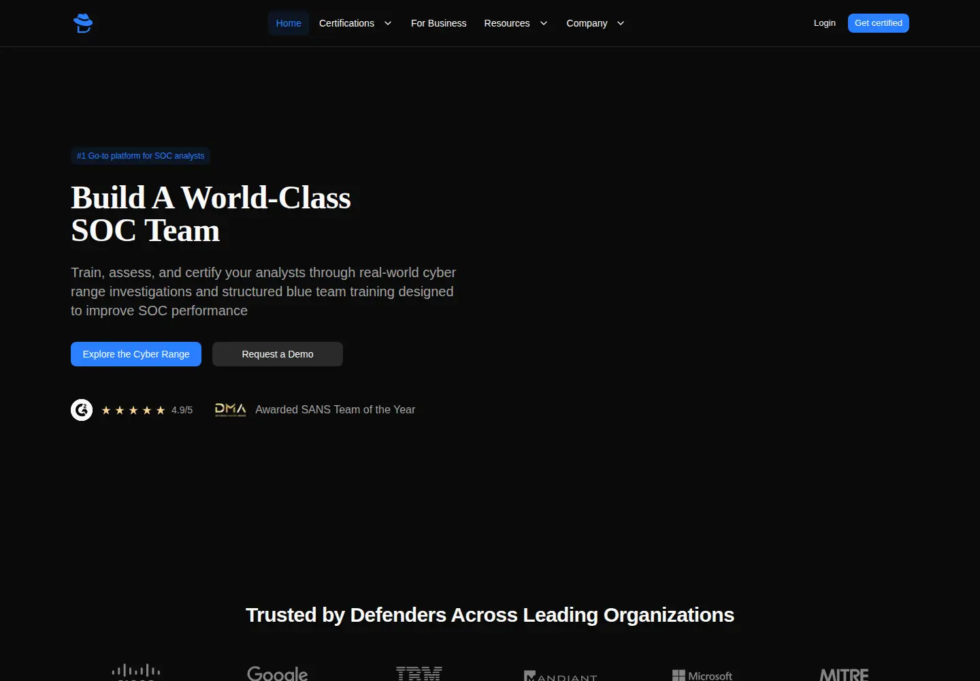Go to the Home nav tab
The width and height of the screenshot is (980, 681).
[289, 23]
